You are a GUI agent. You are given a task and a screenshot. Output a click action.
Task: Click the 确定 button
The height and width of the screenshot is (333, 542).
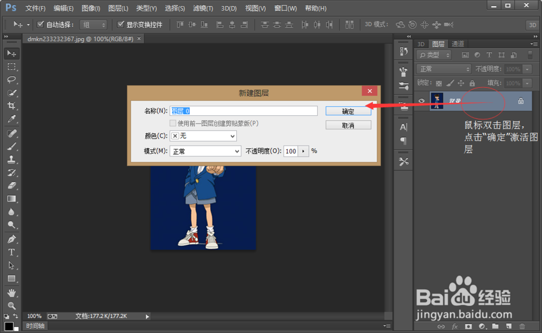point(349,111)
